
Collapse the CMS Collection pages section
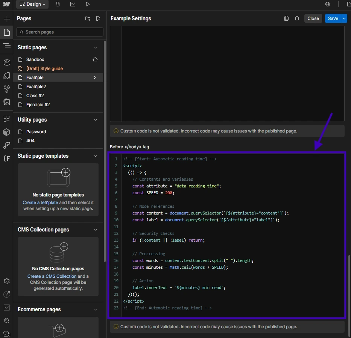(96, 230)
